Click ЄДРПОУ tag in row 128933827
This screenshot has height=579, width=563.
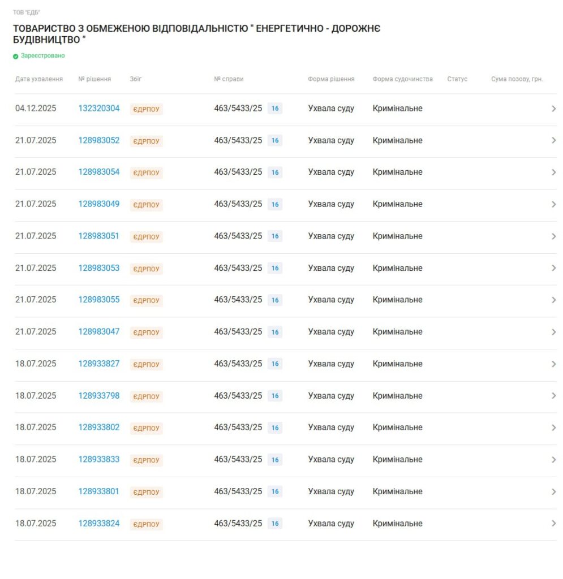pyautogui.click(x=147, y=365)
